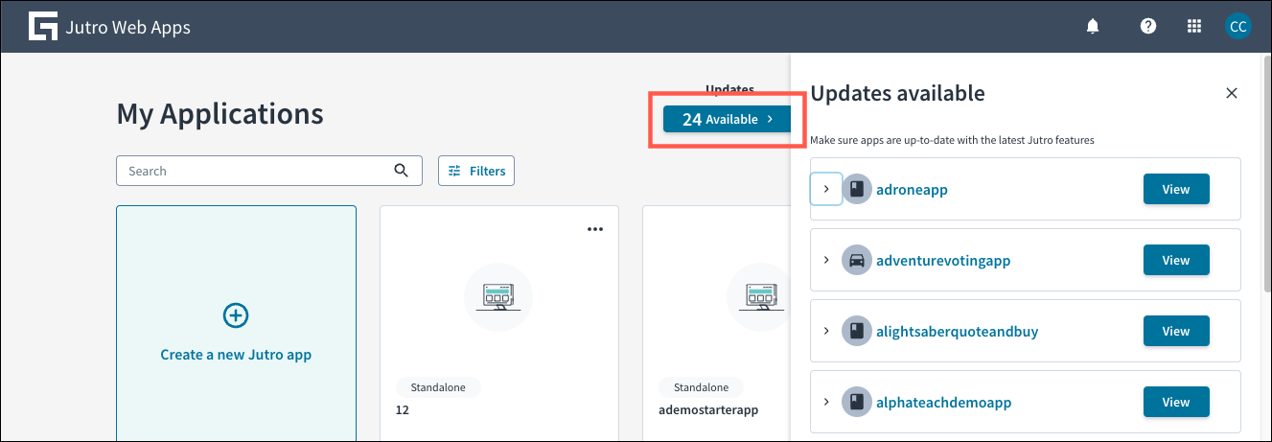Expand the alightsaberquoteandbuy row
This screenshot has width=1272, height=442.
point(826,331)
